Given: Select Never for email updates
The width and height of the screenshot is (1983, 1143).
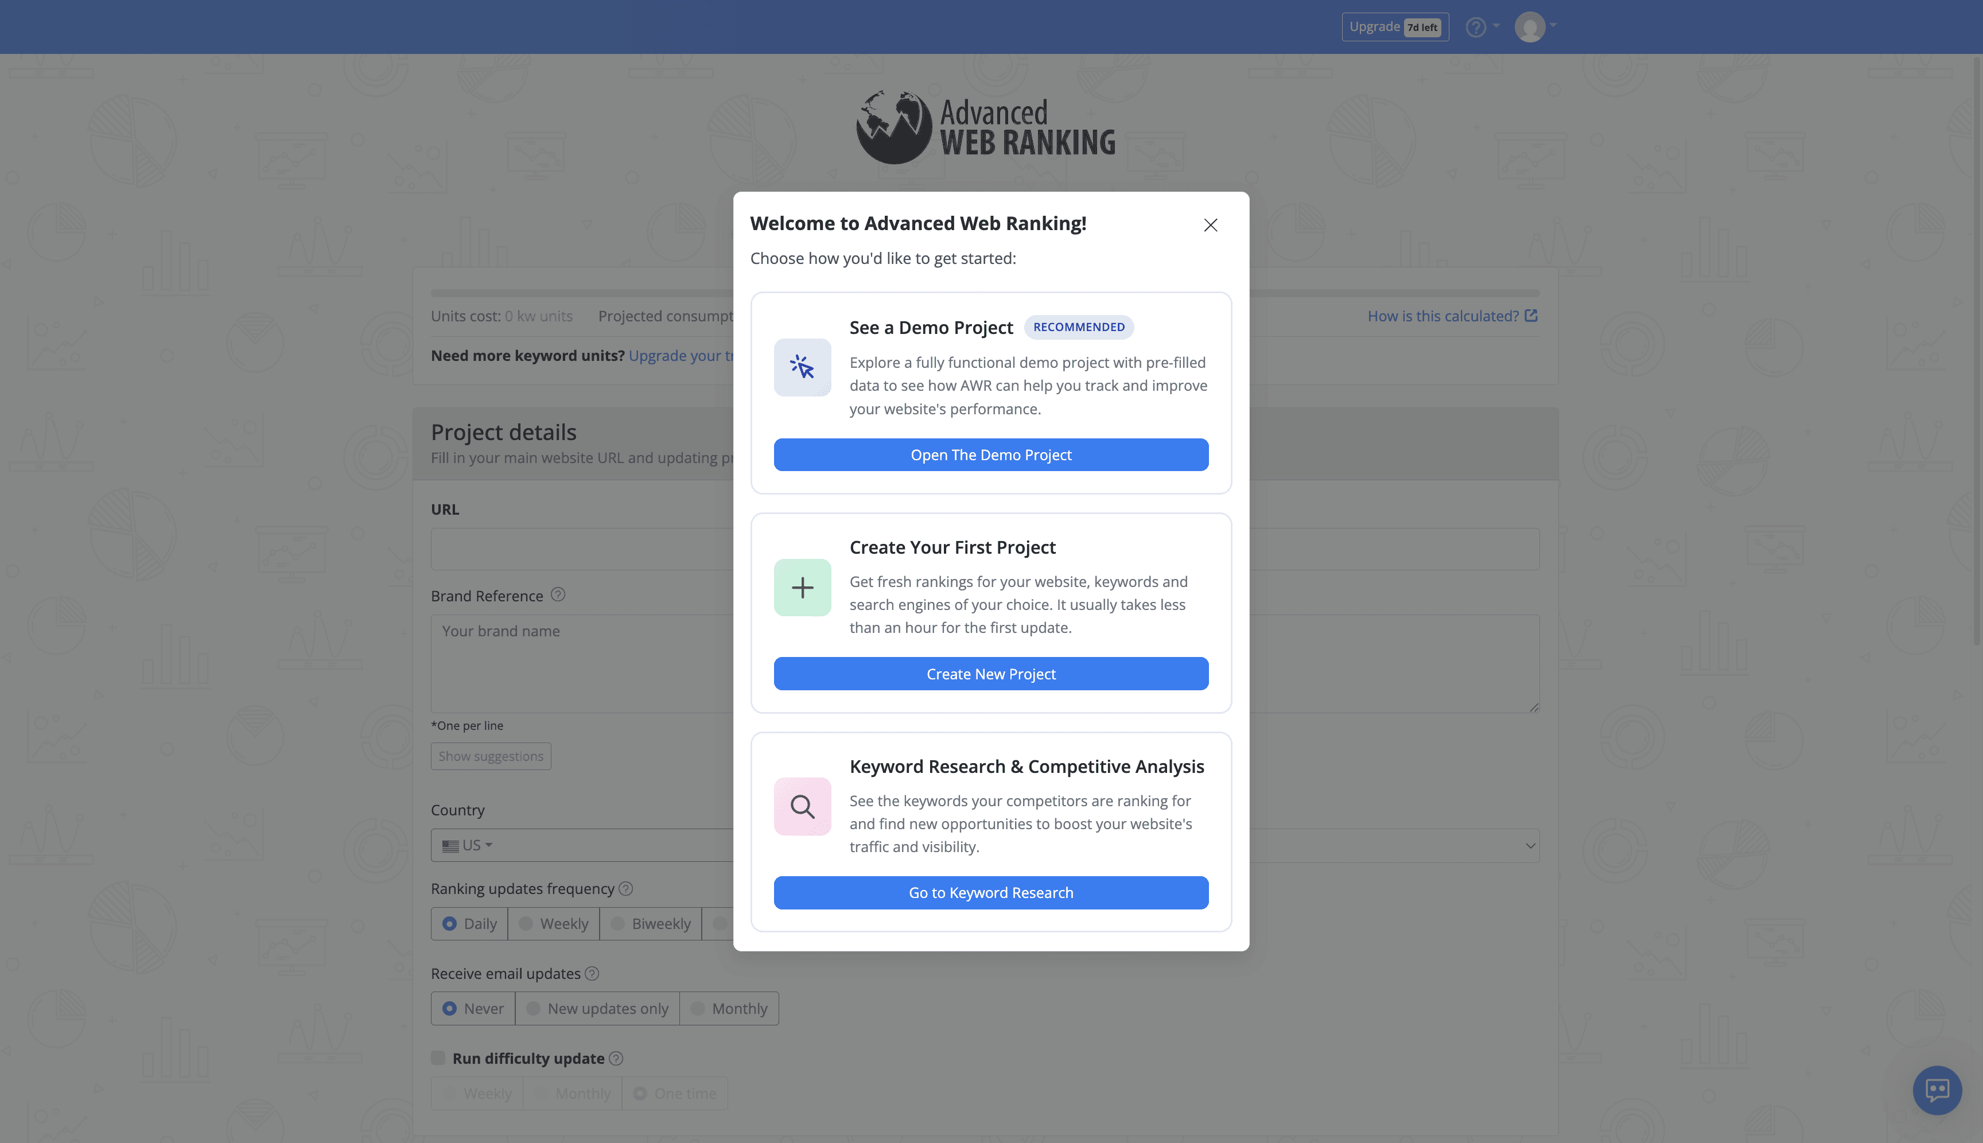Looking at the screenshot, I should click(473, 1008).
